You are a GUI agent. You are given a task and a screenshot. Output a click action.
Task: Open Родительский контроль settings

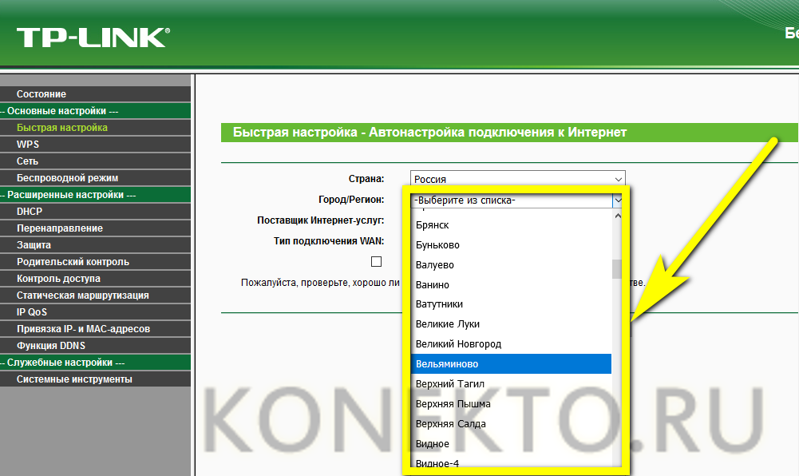(x=95, y=262)
